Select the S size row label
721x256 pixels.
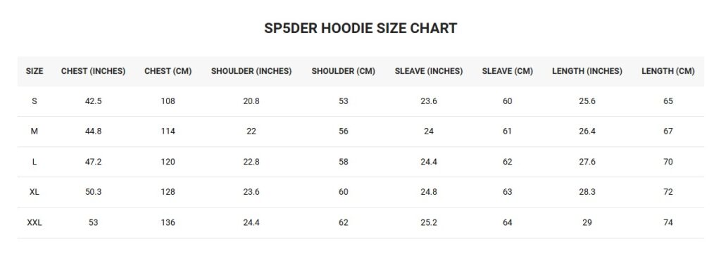[35, 101]
